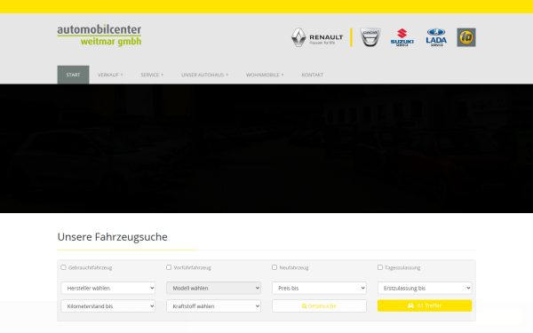Tick the Tageszulassung checkbox

click(x=380, y=267)
